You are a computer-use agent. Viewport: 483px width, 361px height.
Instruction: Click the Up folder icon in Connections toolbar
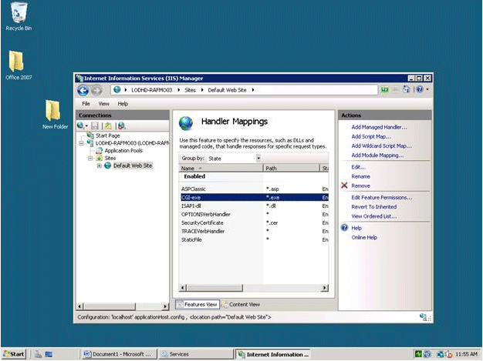(x=109, y=125)
